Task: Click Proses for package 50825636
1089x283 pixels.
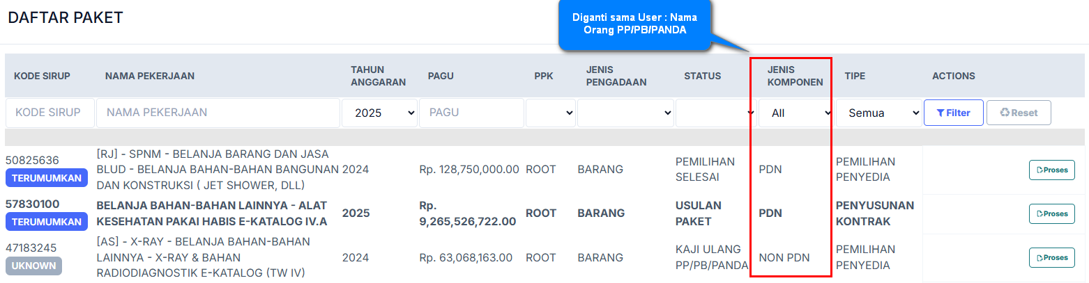Action: coord(1051,170)
